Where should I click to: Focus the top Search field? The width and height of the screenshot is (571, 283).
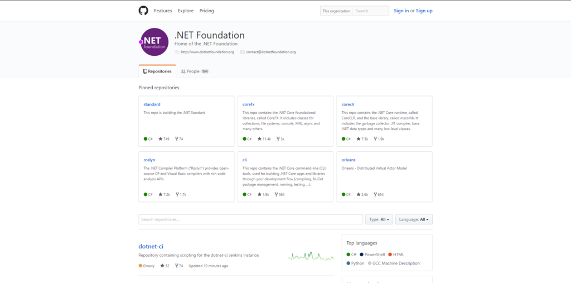click(x=371, y=11)
